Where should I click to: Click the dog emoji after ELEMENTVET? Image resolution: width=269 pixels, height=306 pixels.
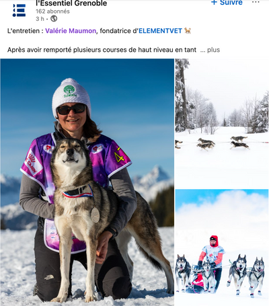pos(188,30)
